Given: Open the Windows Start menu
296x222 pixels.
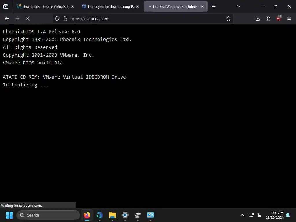Looking at the screenshot, I should pos(9,215).
